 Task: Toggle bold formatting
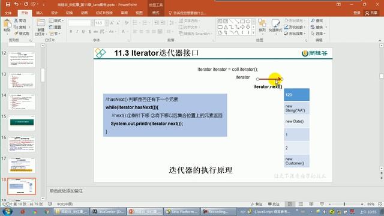pyautogui.click(x=71, y=31)
